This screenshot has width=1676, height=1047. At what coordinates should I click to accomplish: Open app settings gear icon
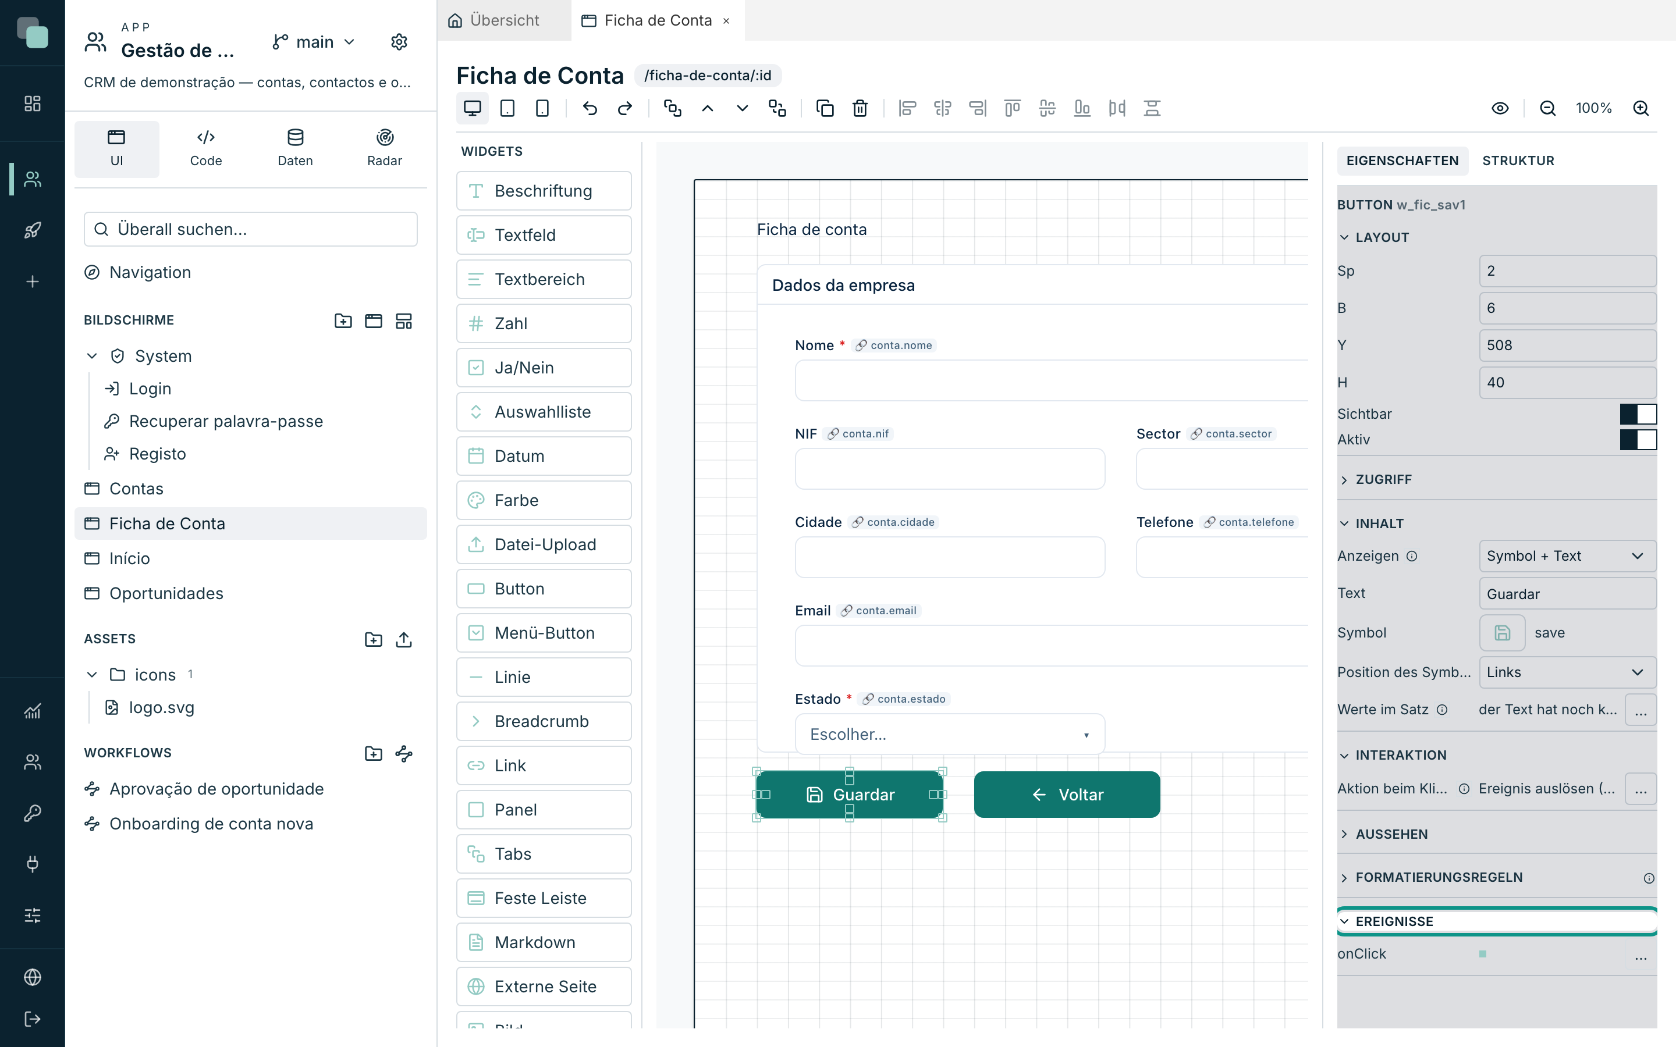coord(399,42)
